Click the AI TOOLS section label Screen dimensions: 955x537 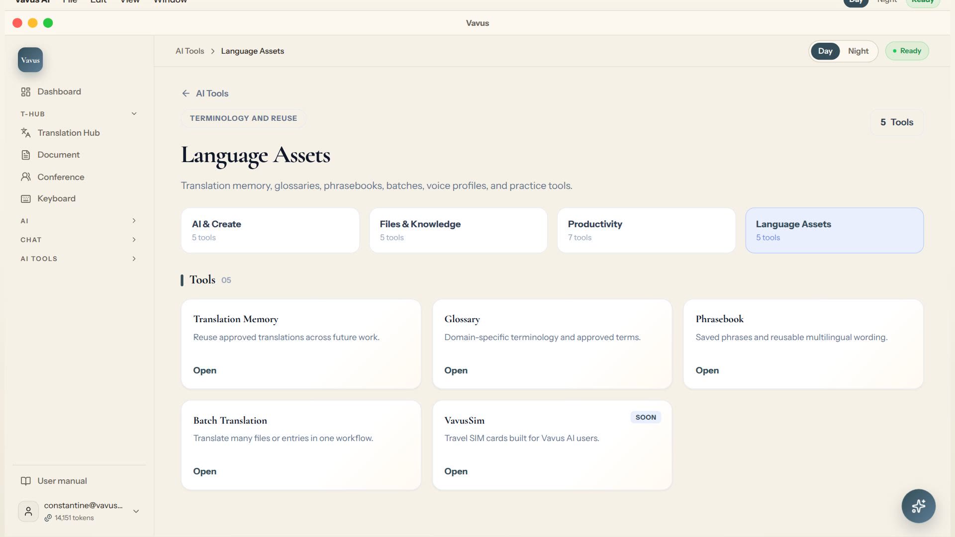(x=39, y=259)
